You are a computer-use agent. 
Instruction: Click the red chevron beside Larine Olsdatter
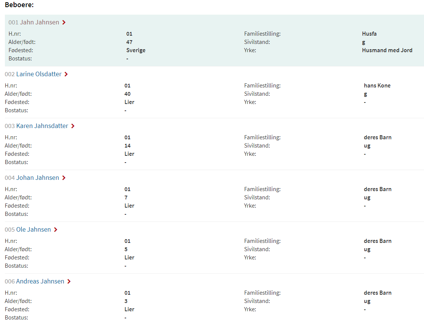pos(66,74)
